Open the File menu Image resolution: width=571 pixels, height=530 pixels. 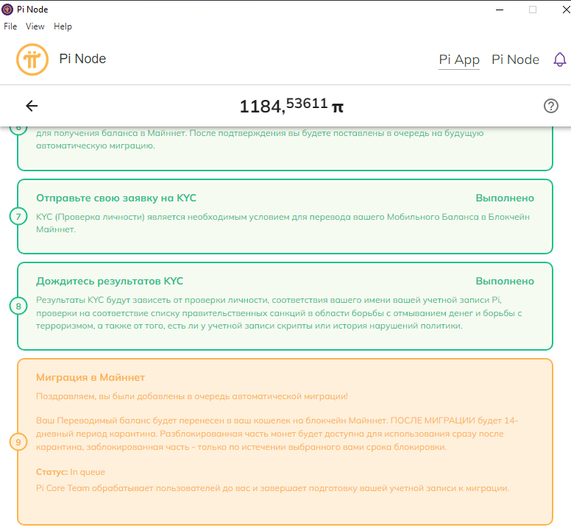[x=10, y=26]
